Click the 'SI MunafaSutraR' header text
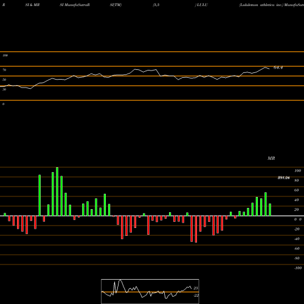Image resolution: width=304 pixels, height=304 pixels. [75, 5]
